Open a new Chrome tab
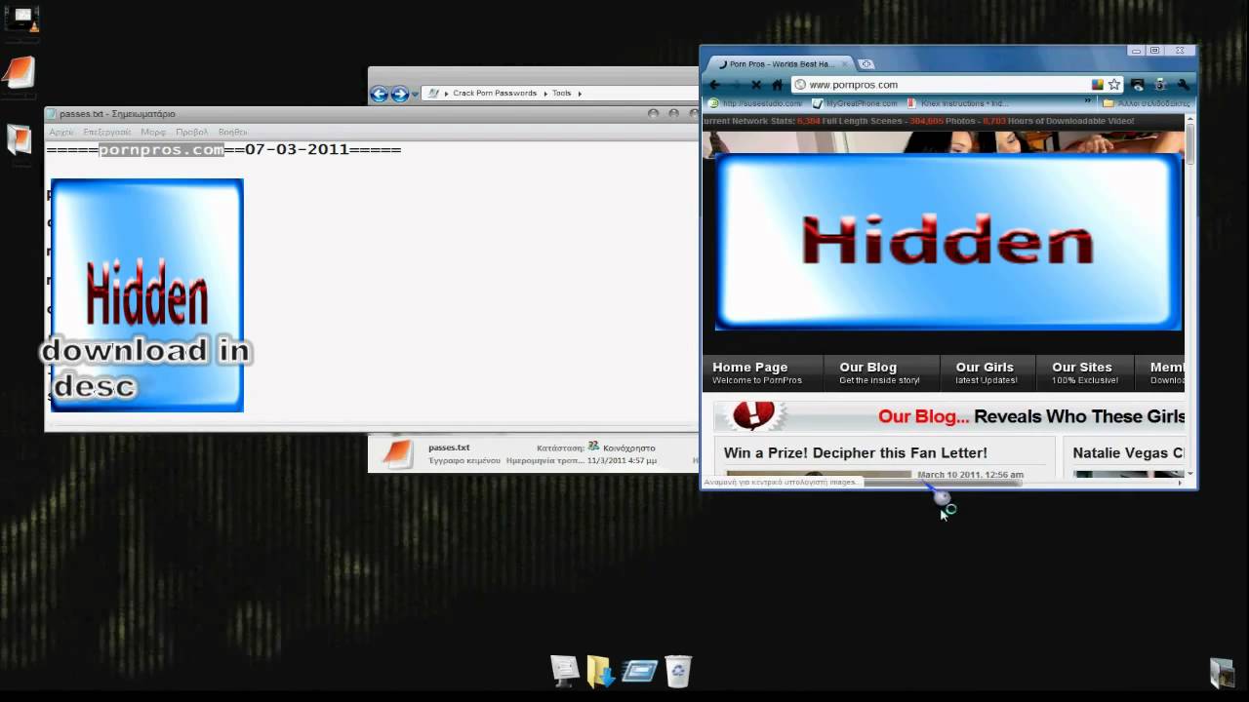Viewport: 1249px width, 702px height. pyautogui.click(x=866, y=64)
